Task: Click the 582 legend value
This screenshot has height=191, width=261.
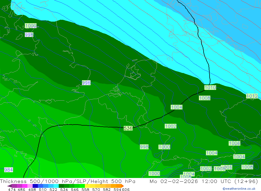Action: pyautogui.click(x=107, y=189)
